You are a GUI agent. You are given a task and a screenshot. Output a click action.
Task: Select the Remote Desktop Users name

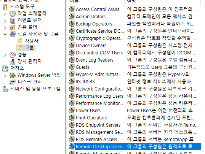pos(99,146)
